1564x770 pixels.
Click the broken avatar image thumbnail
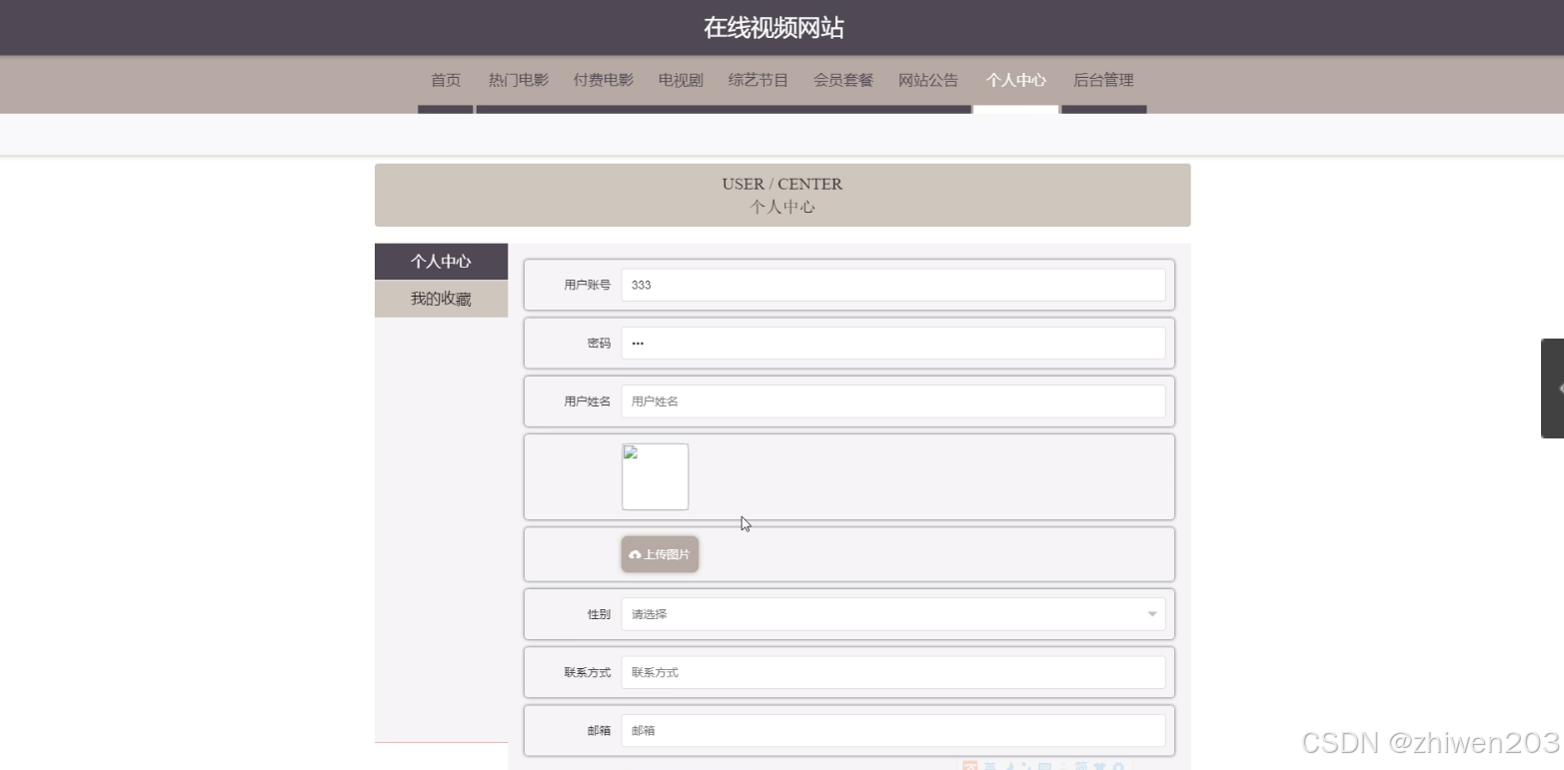coord(655,476)
